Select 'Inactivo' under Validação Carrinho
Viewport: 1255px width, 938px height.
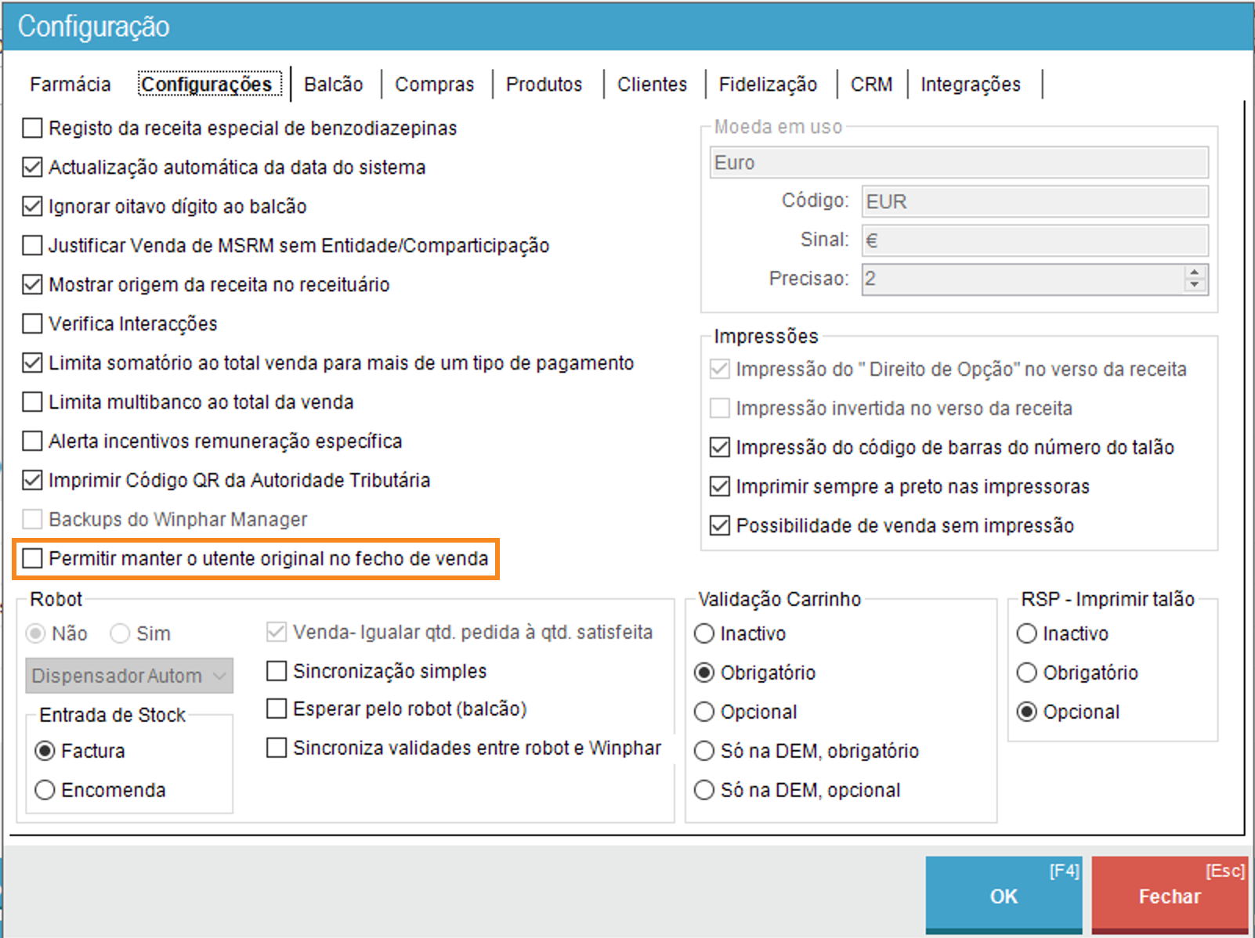click(x=704, y=633)
